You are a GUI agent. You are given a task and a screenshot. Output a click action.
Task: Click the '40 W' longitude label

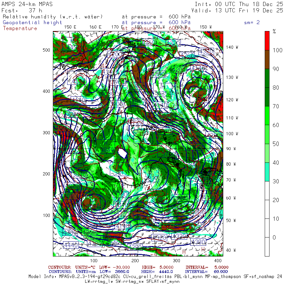coord(231,250)
